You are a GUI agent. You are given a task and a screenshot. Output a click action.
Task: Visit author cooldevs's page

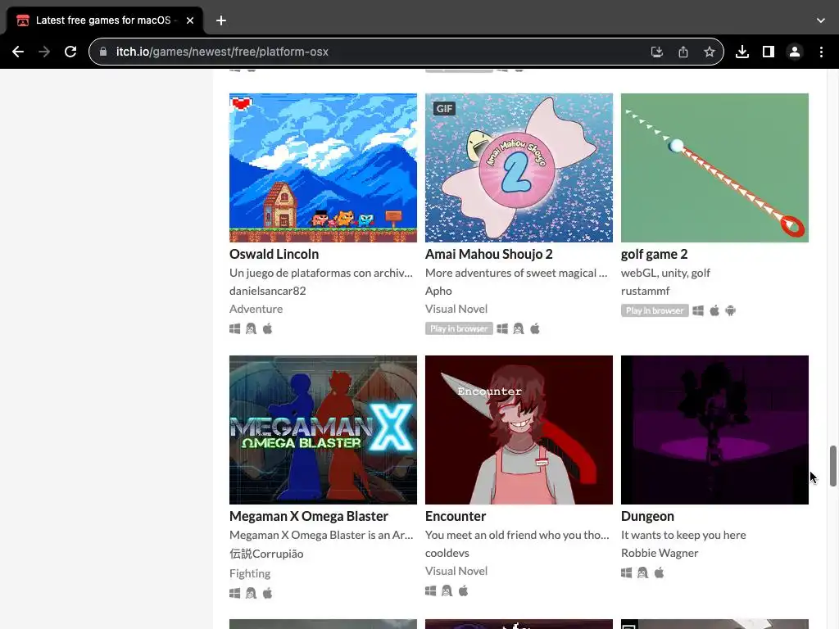[447, 553]
